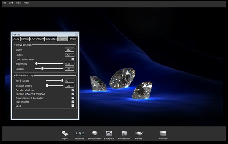Open the Help menu
The width and height of the screenshot is (228, 144).
coord(26,3)
